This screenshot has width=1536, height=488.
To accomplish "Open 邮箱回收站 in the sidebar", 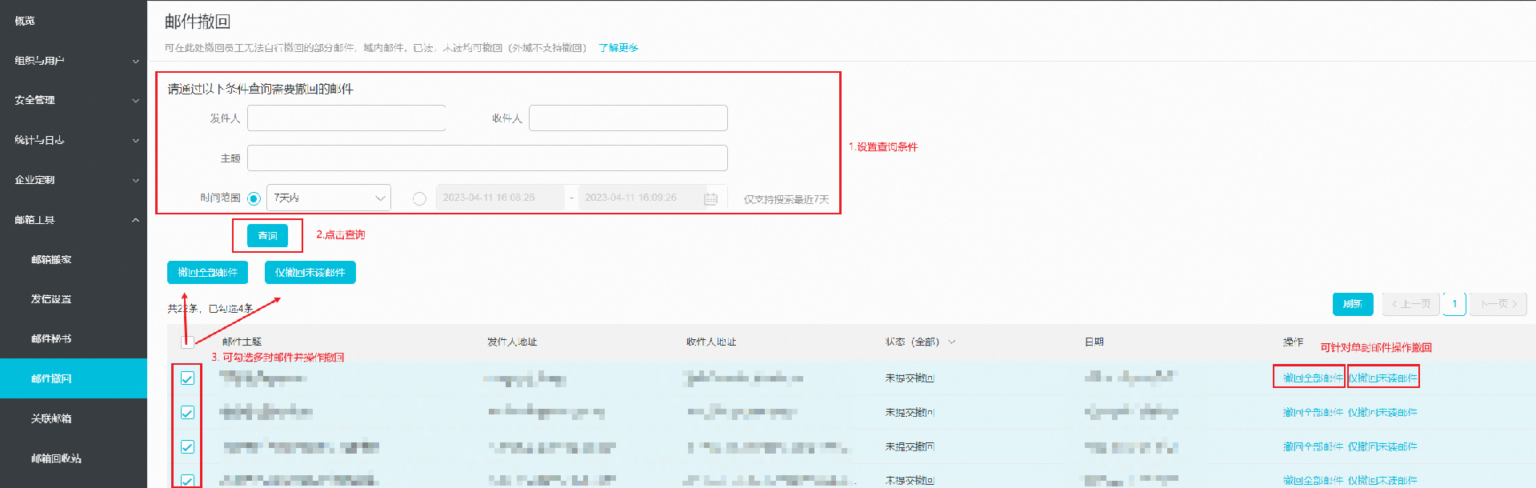I will click(x=56, y=458).
